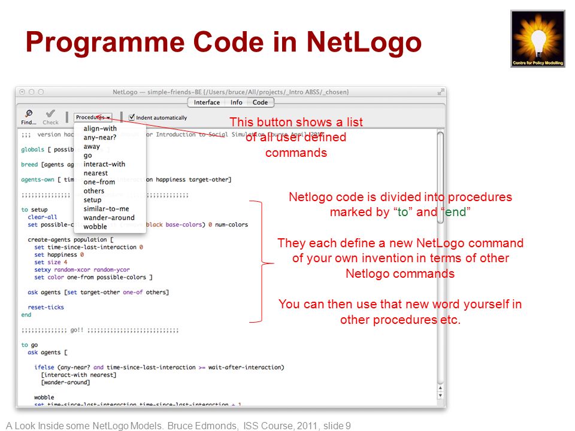
Task: Click the 'end' keyword after reset-ticks
Action: [26, 315]
